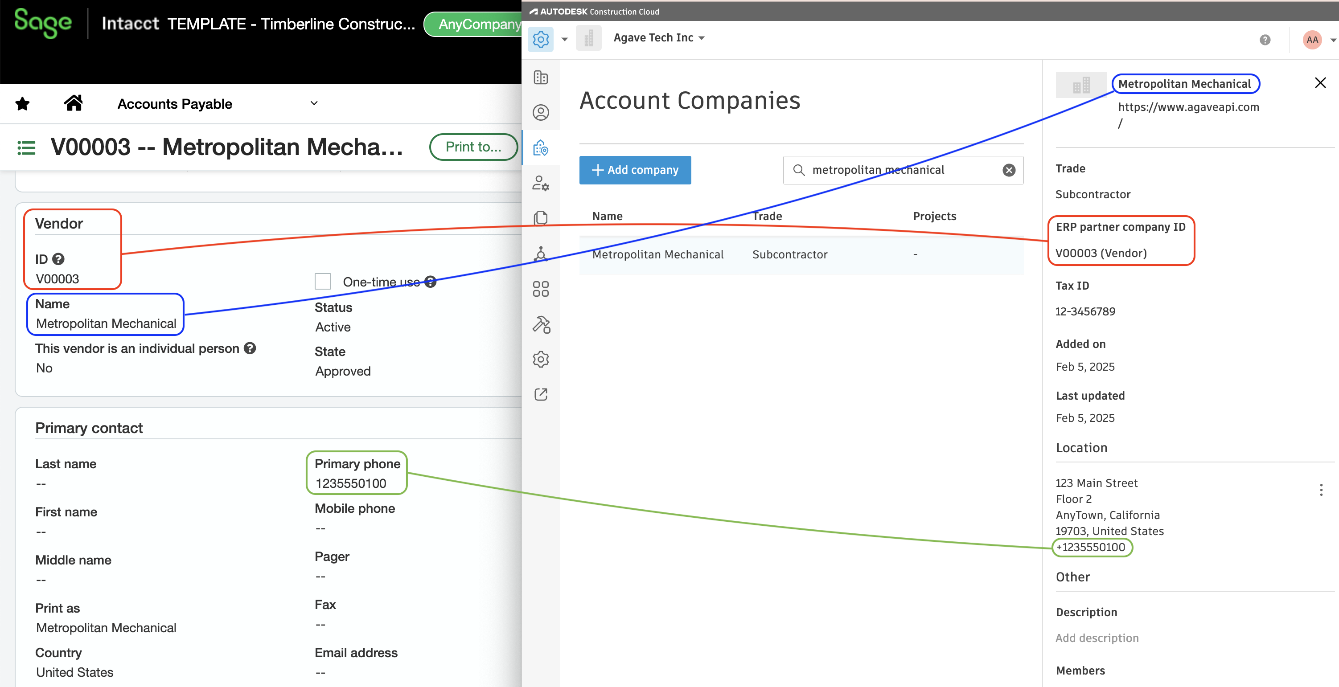Show help for individual person vendor field

[250, 348]
